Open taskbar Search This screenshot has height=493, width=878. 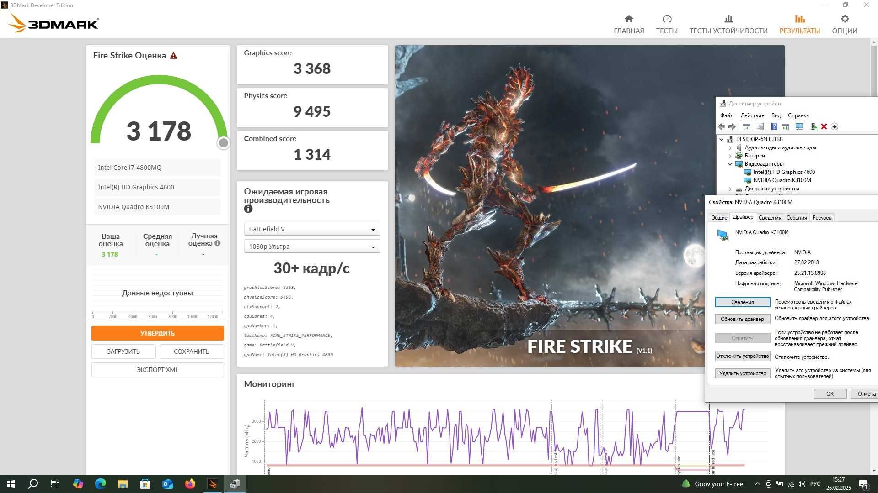coord(33,484)
